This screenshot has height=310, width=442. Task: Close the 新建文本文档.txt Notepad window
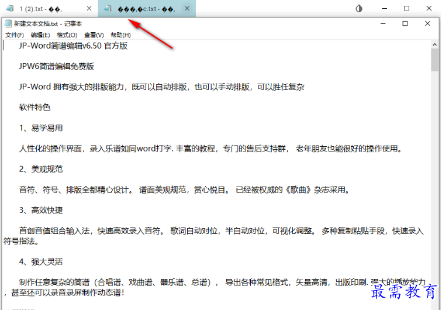[x=427, y=23]
